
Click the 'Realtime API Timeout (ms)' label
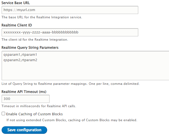coord(24,92)
